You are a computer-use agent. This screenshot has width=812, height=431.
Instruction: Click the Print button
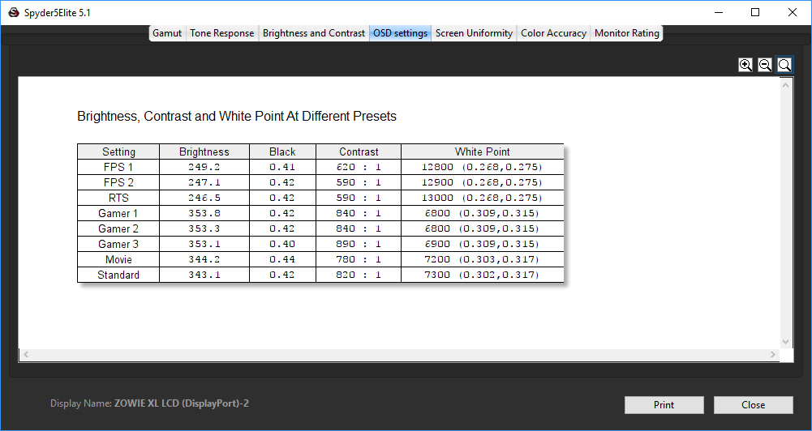tap(664, 405)
